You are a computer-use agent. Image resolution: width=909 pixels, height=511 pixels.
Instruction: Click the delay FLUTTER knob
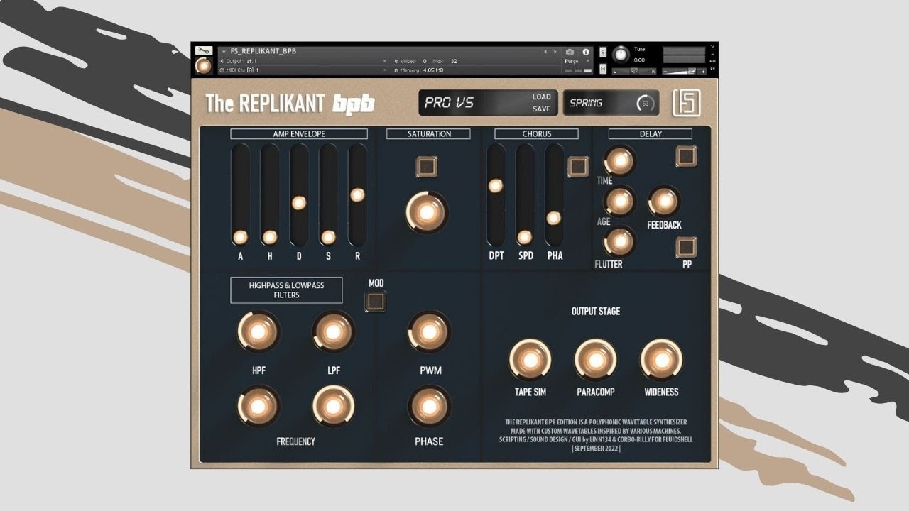pos(620,242)
